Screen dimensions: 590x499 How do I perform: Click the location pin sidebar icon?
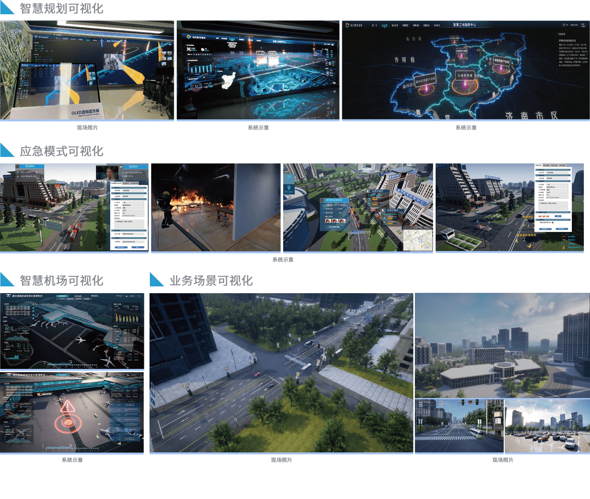pos(289,188)
